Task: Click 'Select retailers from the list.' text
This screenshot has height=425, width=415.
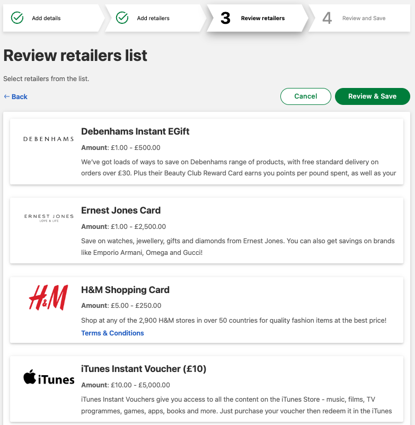Action: tap(46, 79)
